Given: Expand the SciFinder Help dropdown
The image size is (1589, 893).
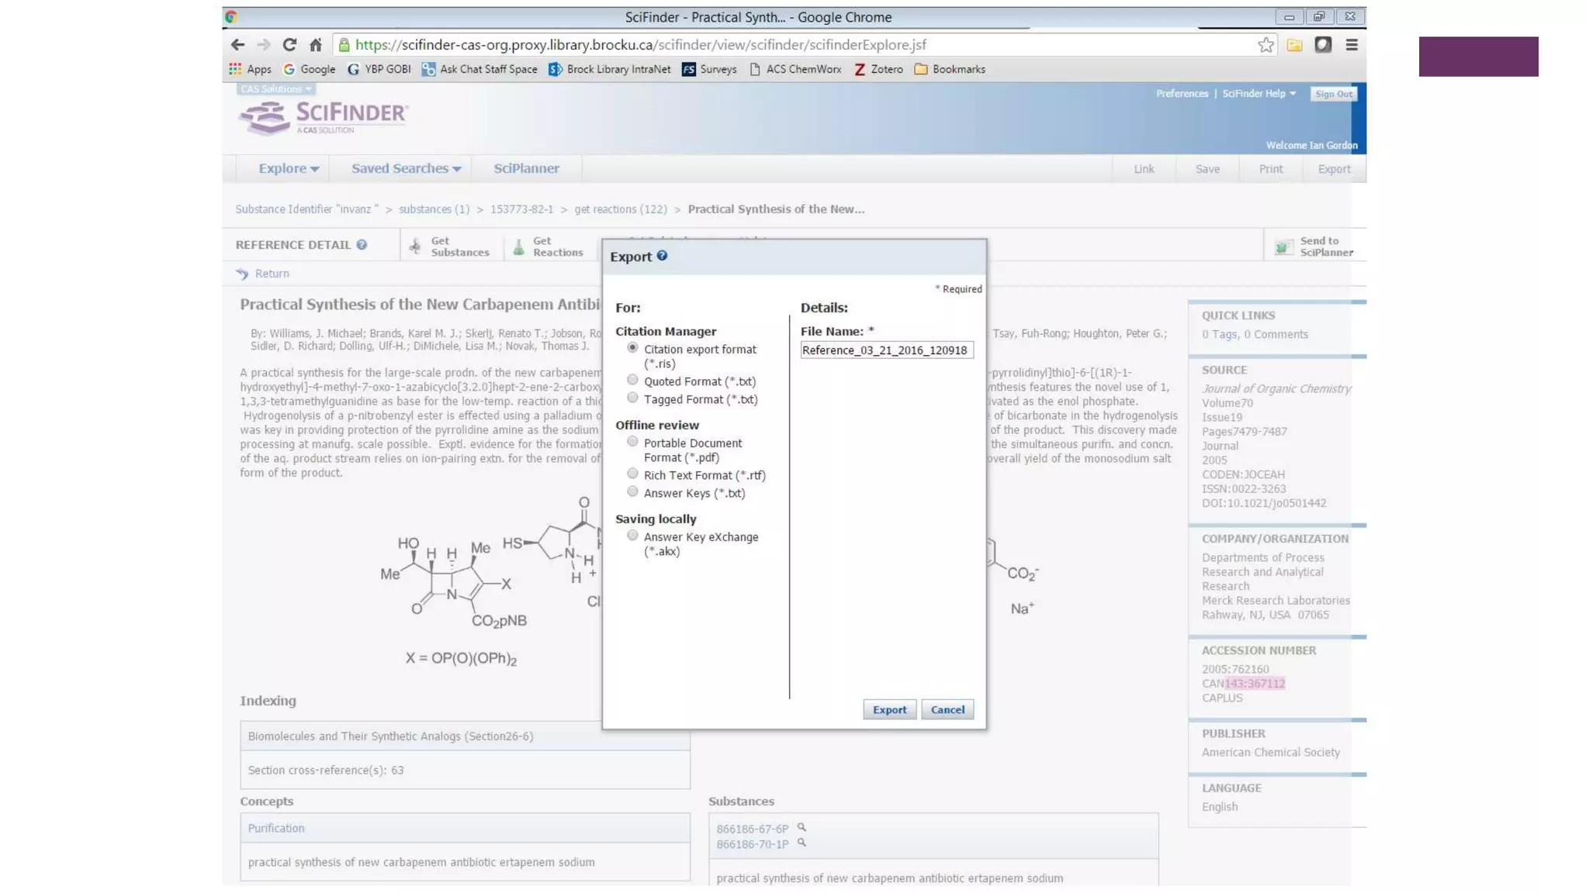Looking at the screenshot, I should tap(1258, 94).
